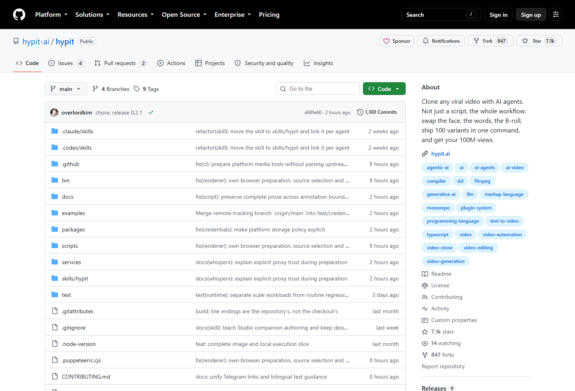Select the ffmpeg topic tag
The height and width of the screenshot is (391, 575).
click(x=482, y=181)
